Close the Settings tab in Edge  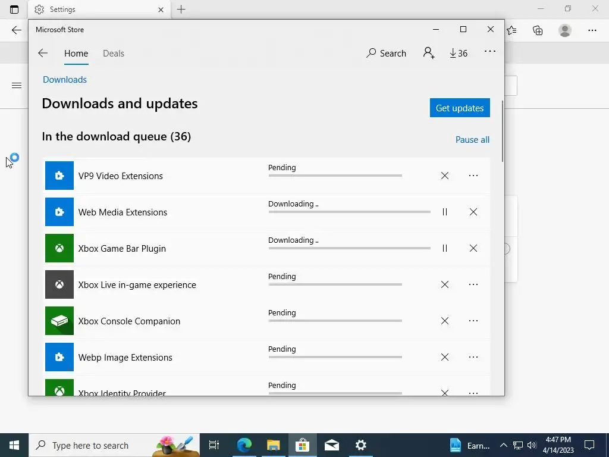(161, 10)
